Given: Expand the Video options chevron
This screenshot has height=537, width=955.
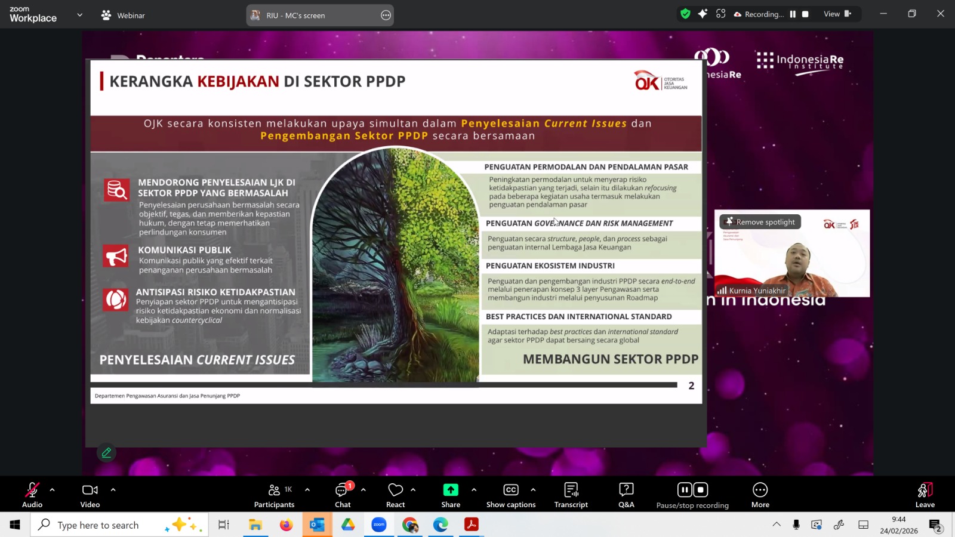Looking at the screenshot, I should (x=113, y=490).
